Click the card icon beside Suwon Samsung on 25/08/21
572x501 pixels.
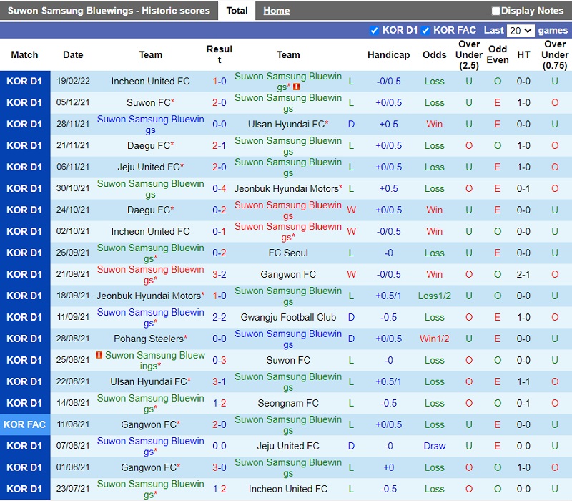coord(99,356)
